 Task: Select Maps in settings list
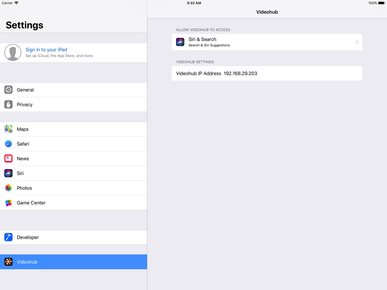(73, 129)
